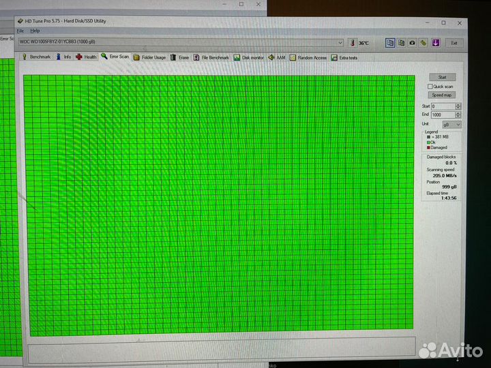Open the File Benchmark tab
This screenshot has height=368, width=491.
(x=211, y=57)
